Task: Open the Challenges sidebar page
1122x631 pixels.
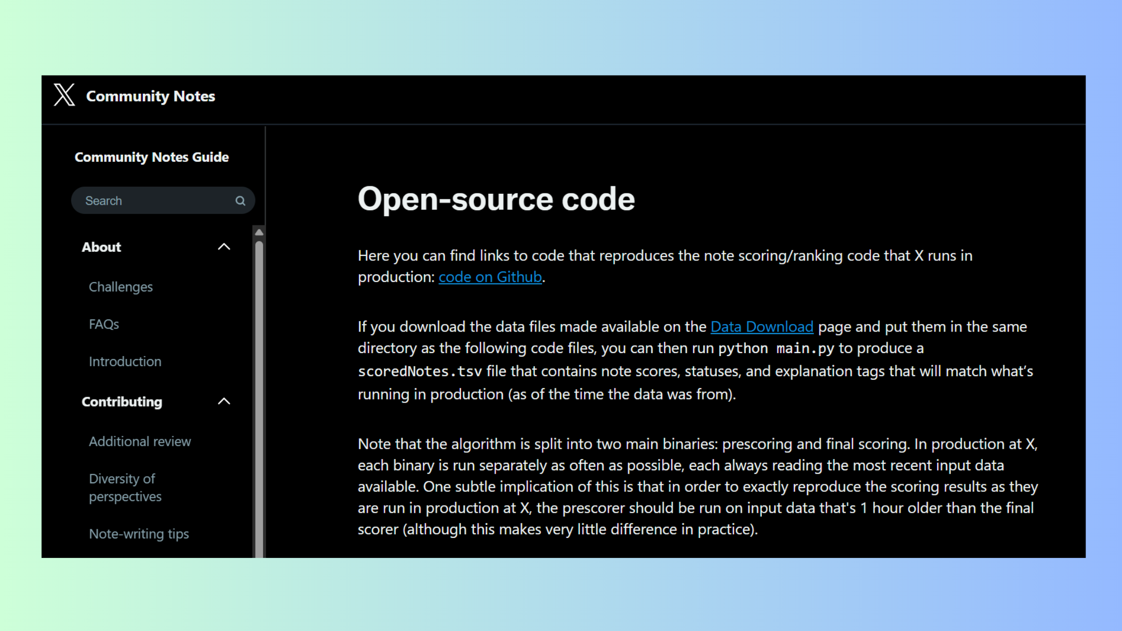Action: tap(121, 287)
